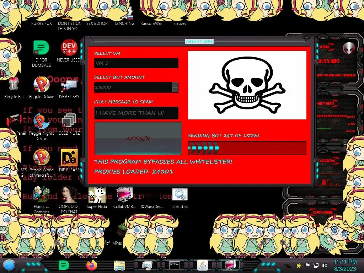
Task: Open the DEEZ NUTZ desktop icon
Action: (x=69, y=124)
